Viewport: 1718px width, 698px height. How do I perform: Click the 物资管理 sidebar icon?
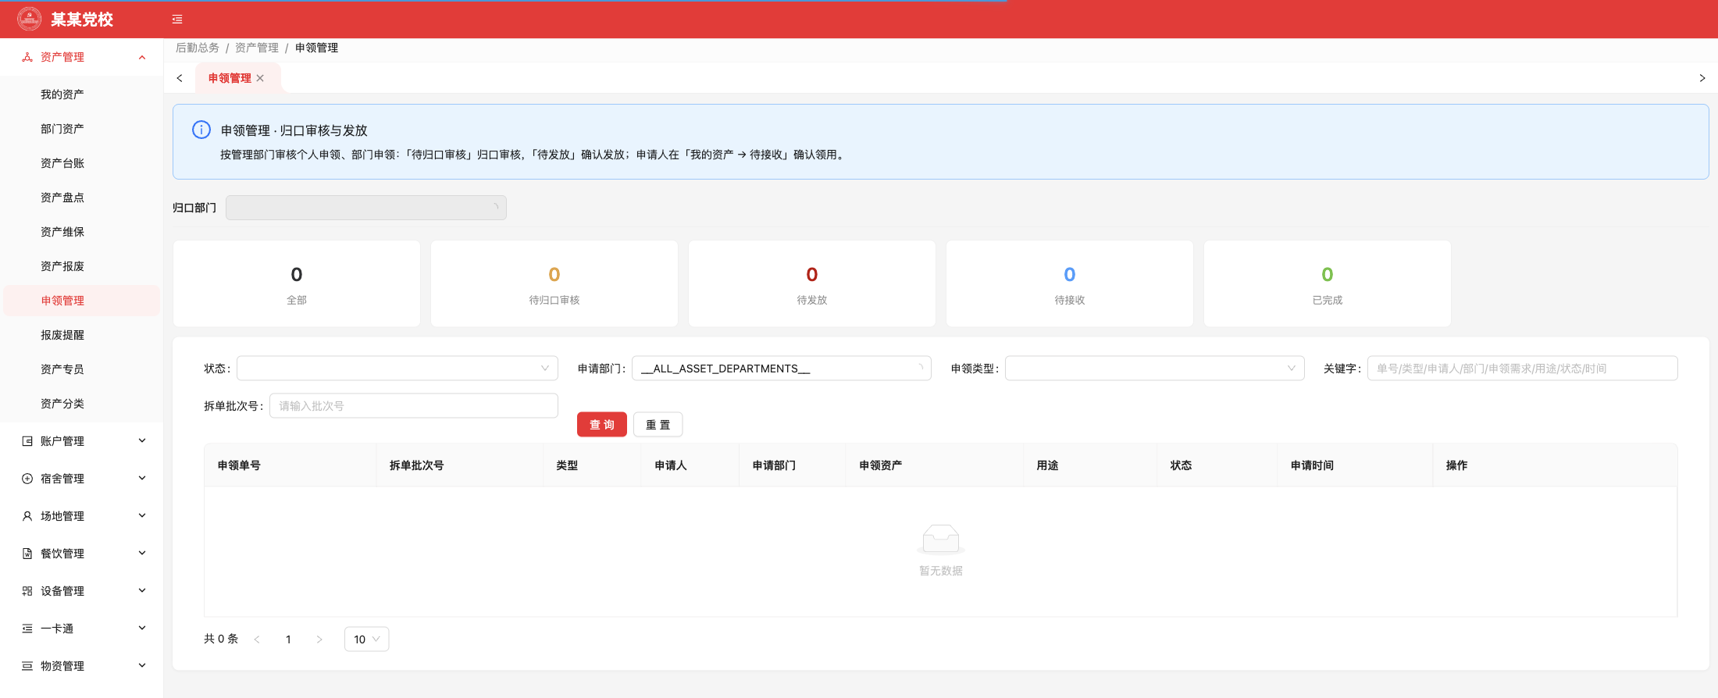[x=27, y=666]
